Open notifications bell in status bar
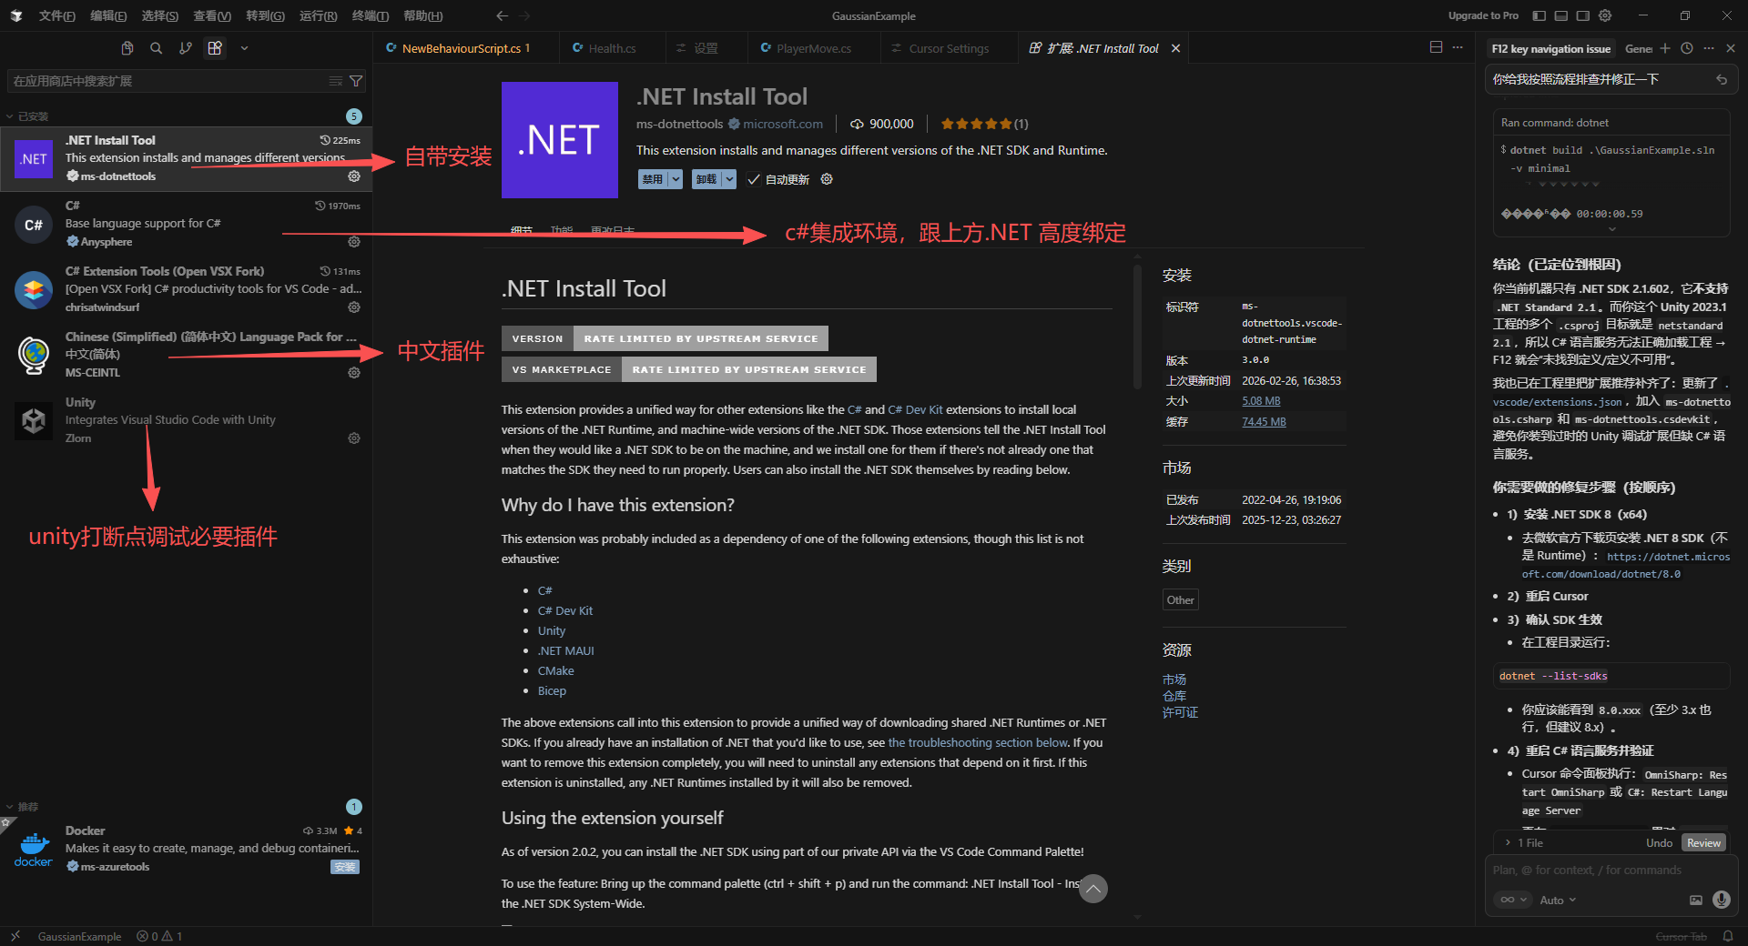Image resolution: width=1748 pixels, height=946 pixels. [1728, 936]
